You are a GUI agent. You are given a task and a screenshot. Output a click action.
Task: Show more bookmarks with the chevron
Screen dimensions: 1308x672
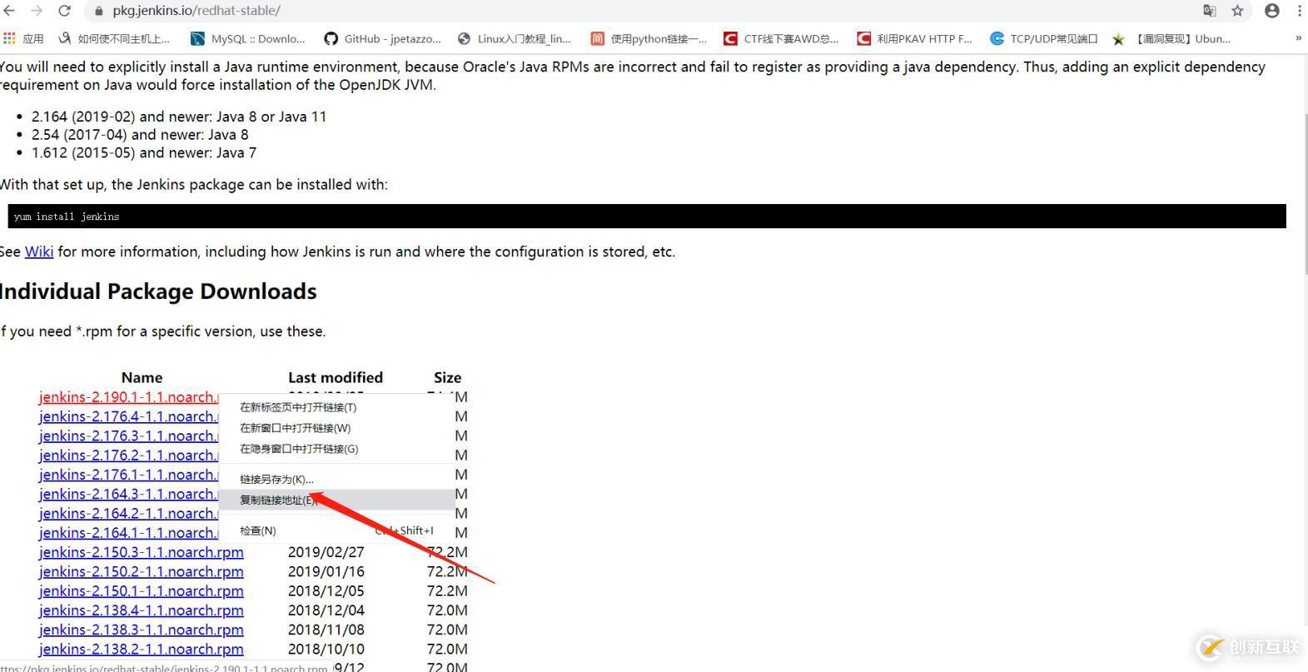pyautogui.click(x=1298, y=38)
